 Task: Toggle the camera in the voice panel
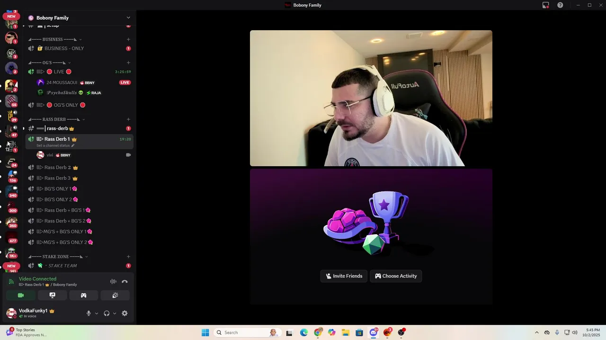(21, 295)
